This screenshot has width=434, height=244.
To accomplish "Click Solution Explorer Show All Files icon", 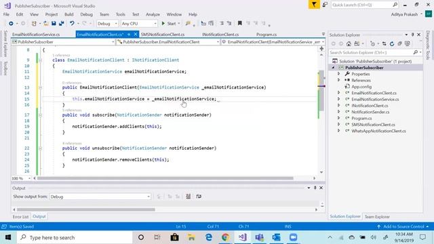I will pos(408,43).
